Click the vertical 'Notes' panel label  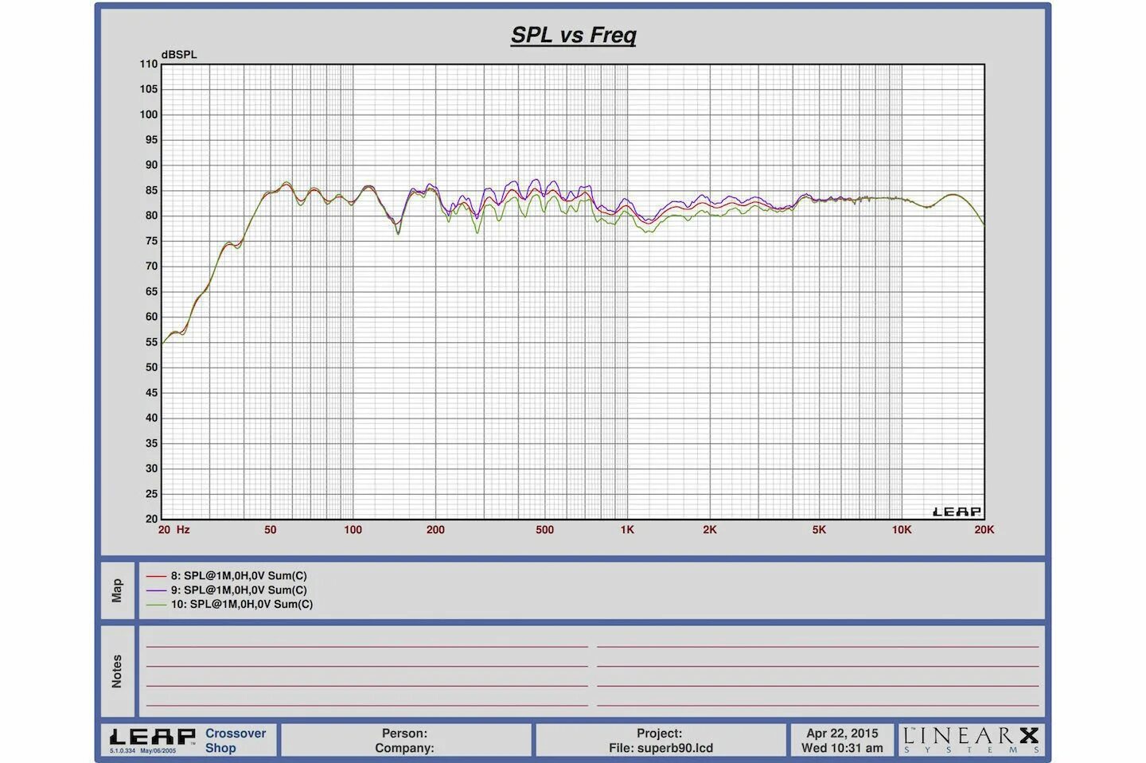pos(117,672)
